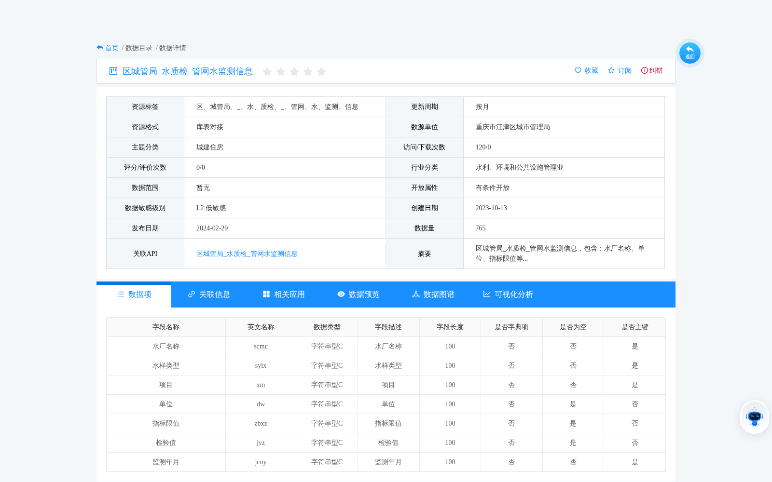Click the chart icon on 可视化分析
Viewport: 772px width, 482px height.
click(x=487, y=294)
